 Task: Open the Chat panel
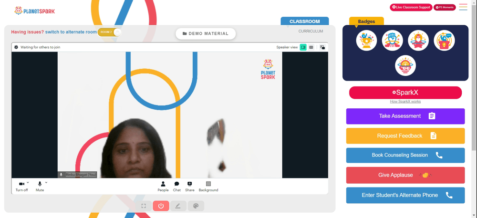pyautogui.click(x=177, y=187)
